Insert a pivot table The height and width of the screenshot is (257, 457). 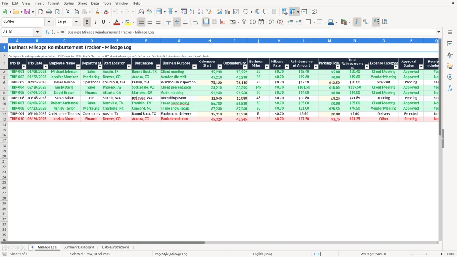click(236, 12)
